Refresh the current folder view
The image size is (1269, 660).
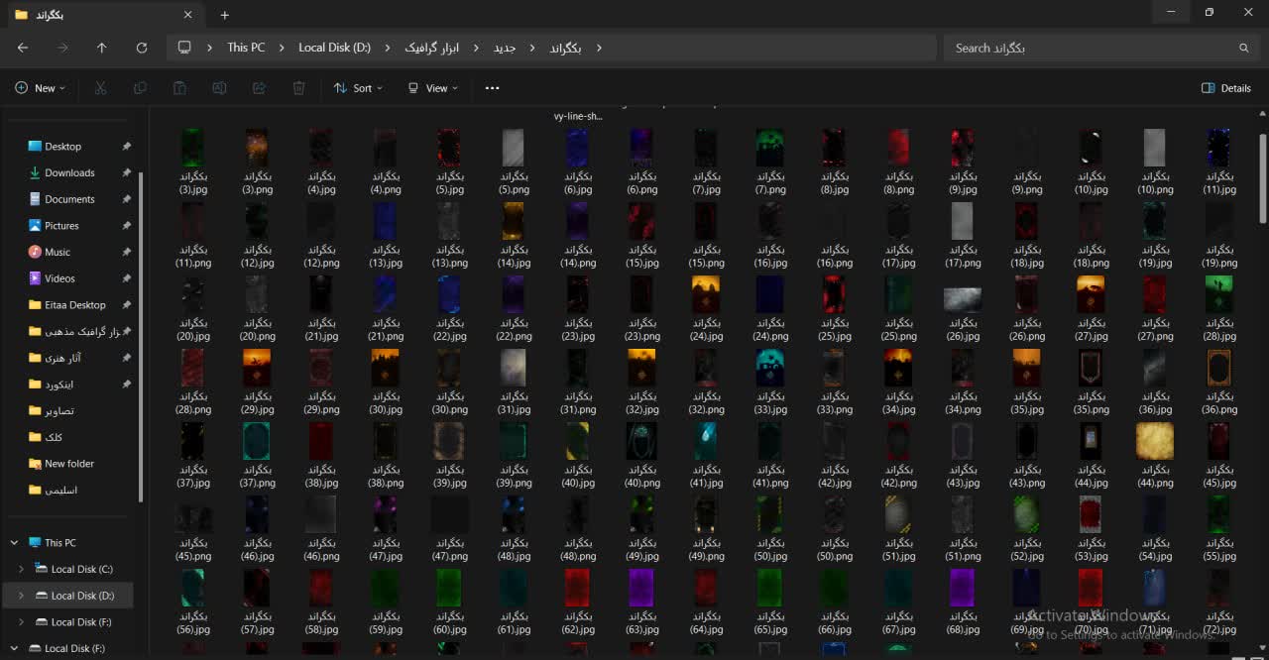click(142, 48)
